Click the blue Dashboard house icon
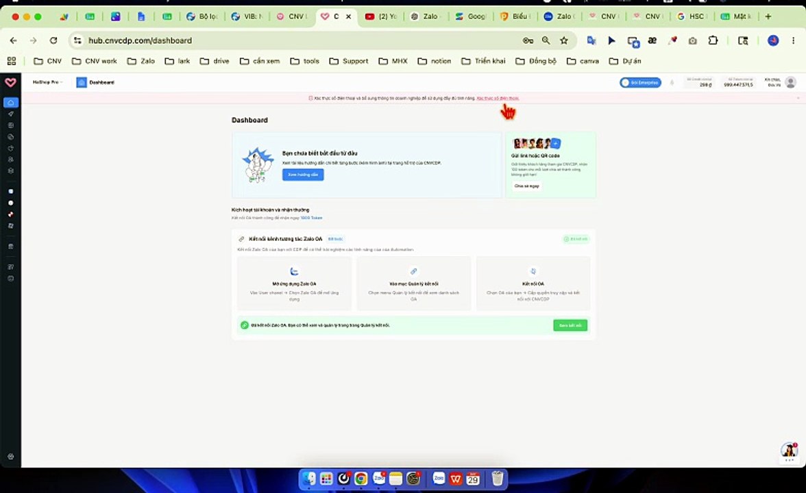806x493 pixels. [81, 82]
